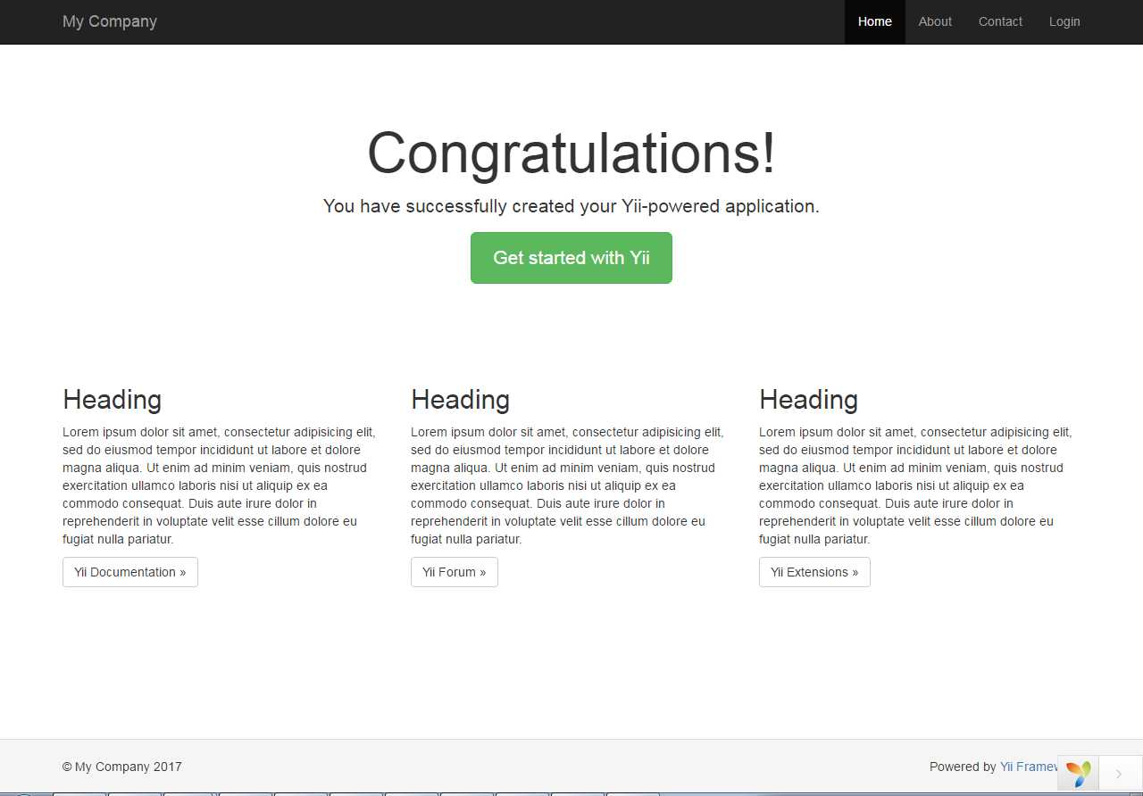Click the © My Company 2017 footer text

coord(122,767)
